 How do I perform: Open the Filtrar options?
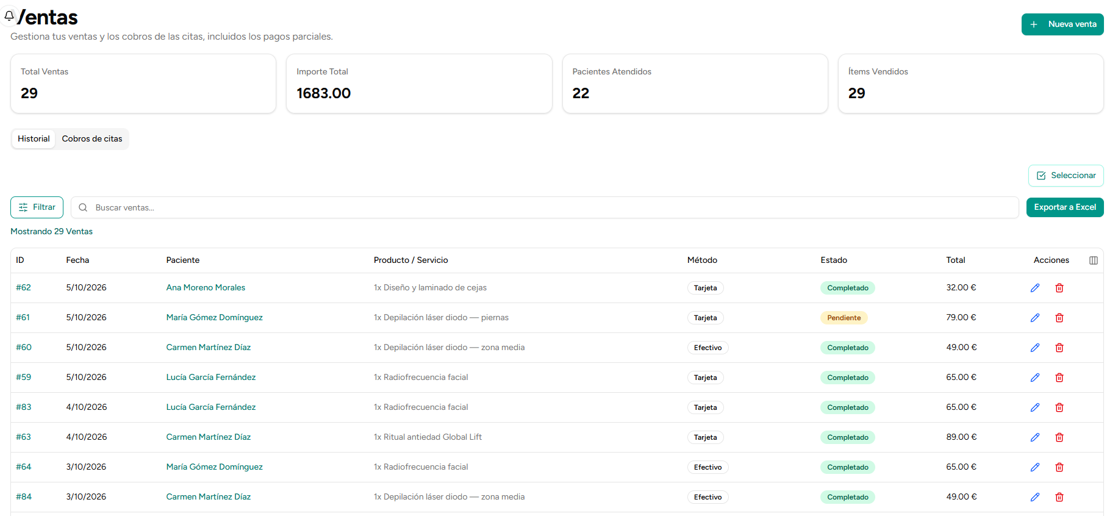pos(37,207)
